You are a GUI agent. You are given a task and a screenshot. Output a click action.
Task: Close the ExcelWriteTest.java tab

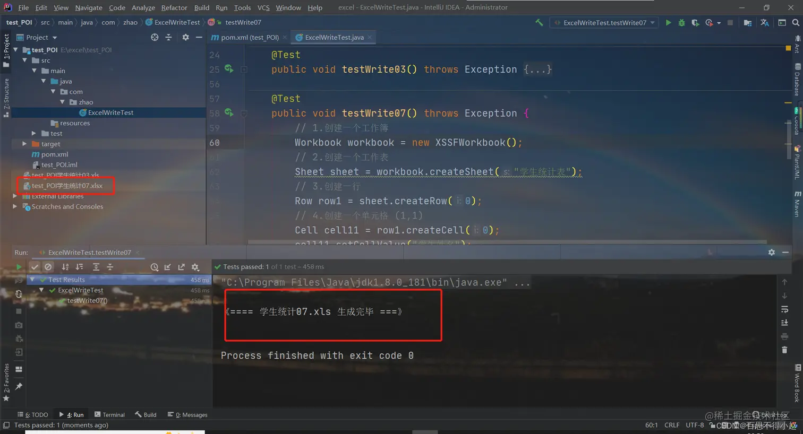point(370,37)
